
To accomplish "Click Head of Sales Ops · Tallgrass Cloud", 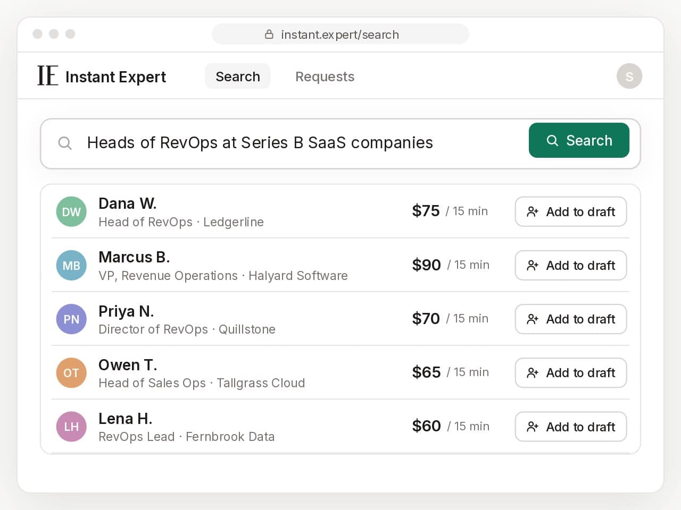I will [202, 383].
